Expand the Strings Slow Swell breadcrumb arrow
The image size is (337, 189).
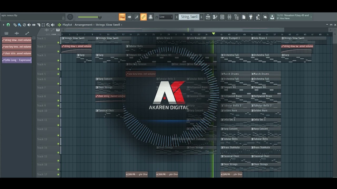122,25
